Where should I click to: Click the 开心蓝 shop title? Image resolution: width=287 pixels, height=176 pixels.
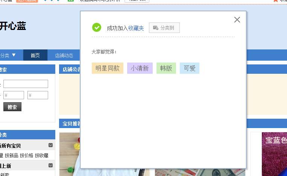click(13, 26)
